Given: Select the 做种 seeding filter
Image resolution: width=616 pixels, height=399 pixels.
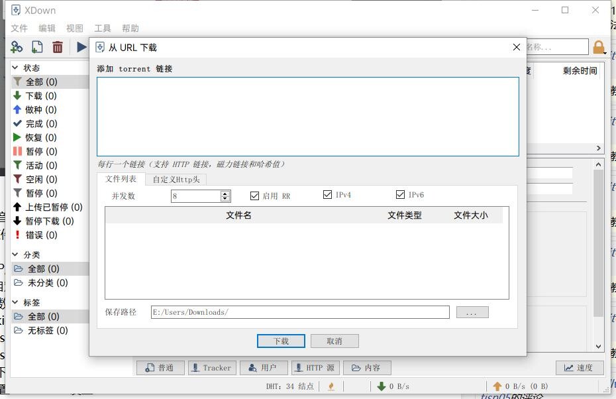Looking at the screenshot, I should click(x=40, y=110).
